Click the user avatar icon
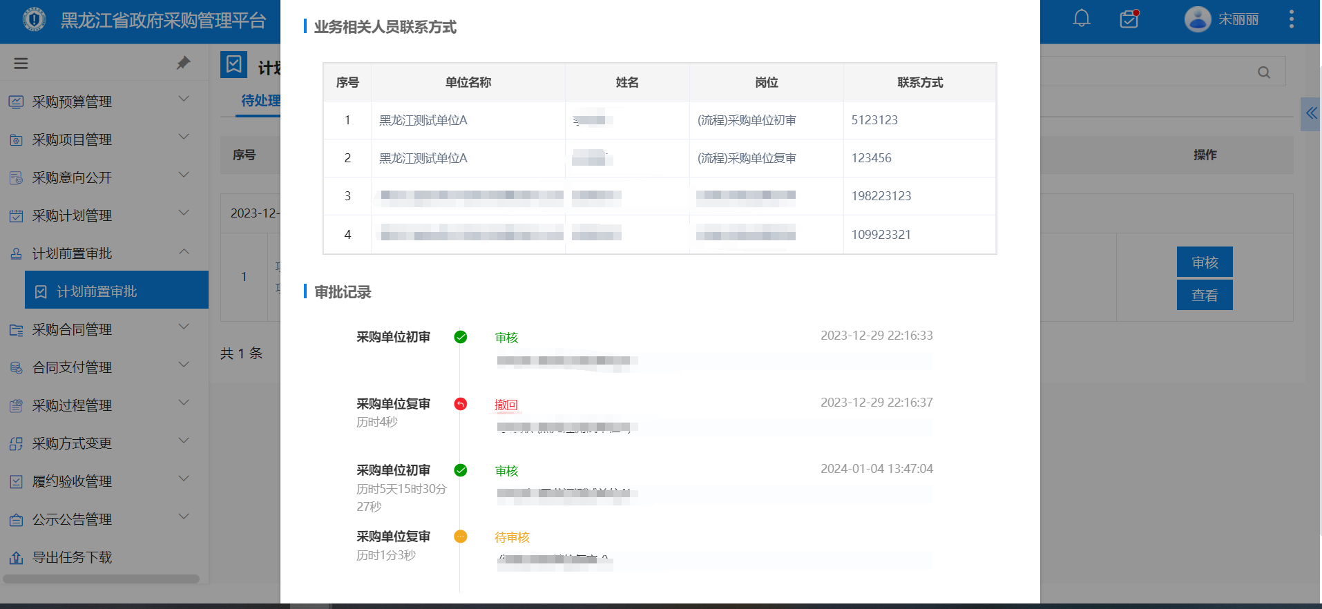 [x=1198, y=19]
